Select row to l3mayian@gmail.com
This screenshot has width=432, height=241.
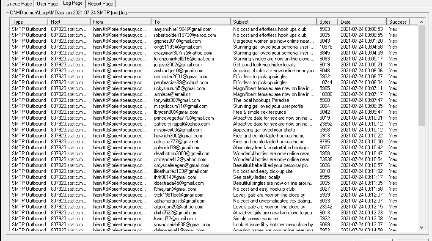214,189
